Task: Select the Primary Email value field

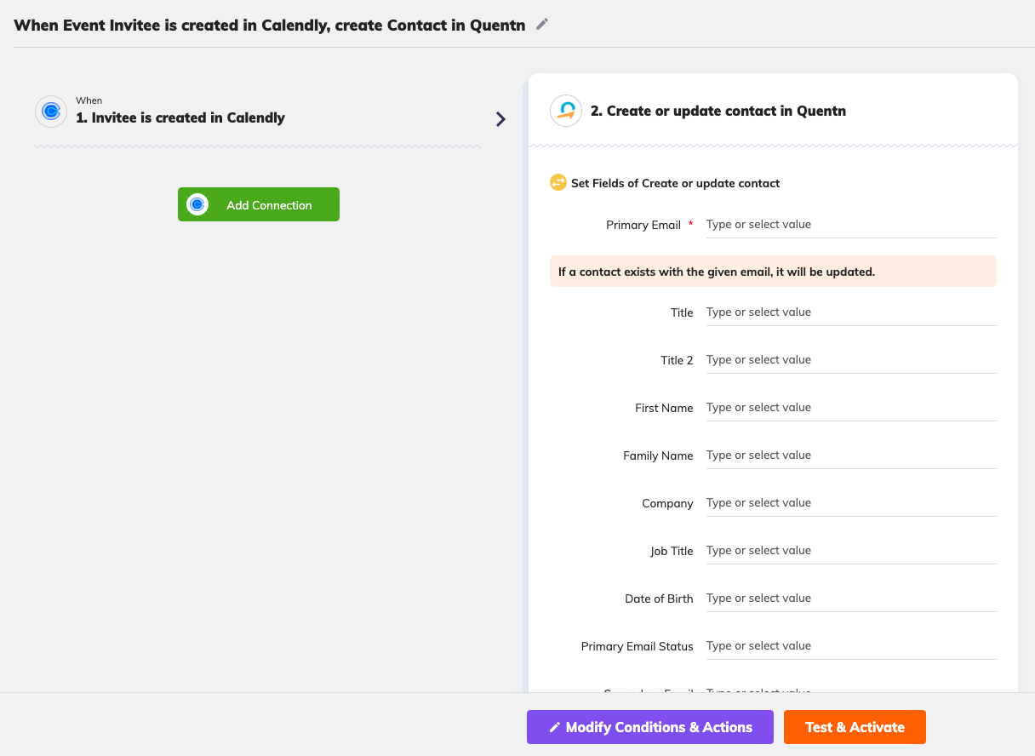Action: 851,225
